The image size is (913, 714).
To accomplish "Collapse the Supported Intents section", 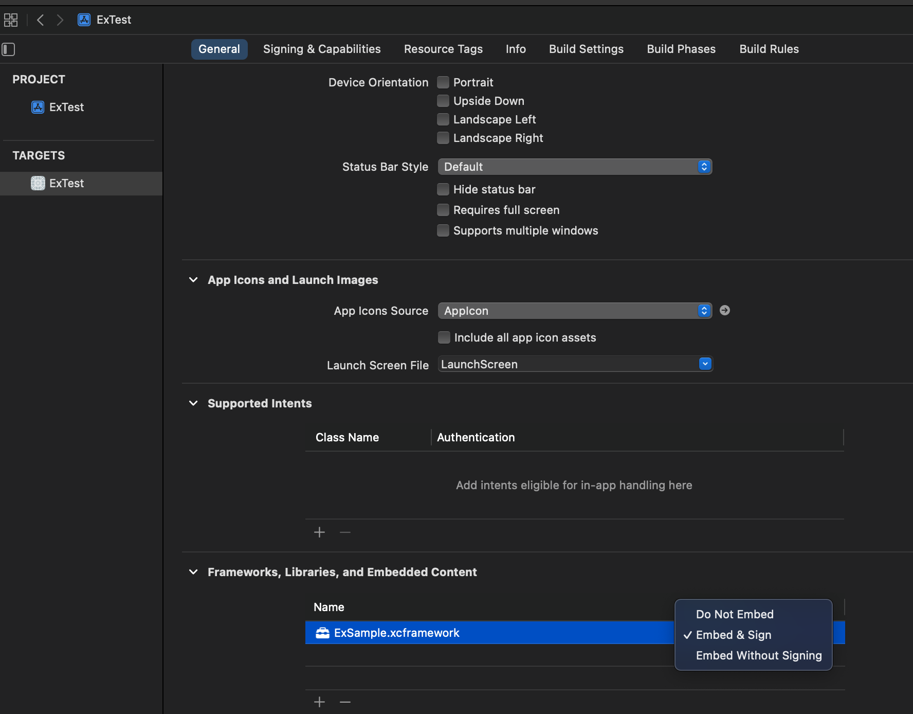I will click(x=193, y=403).
